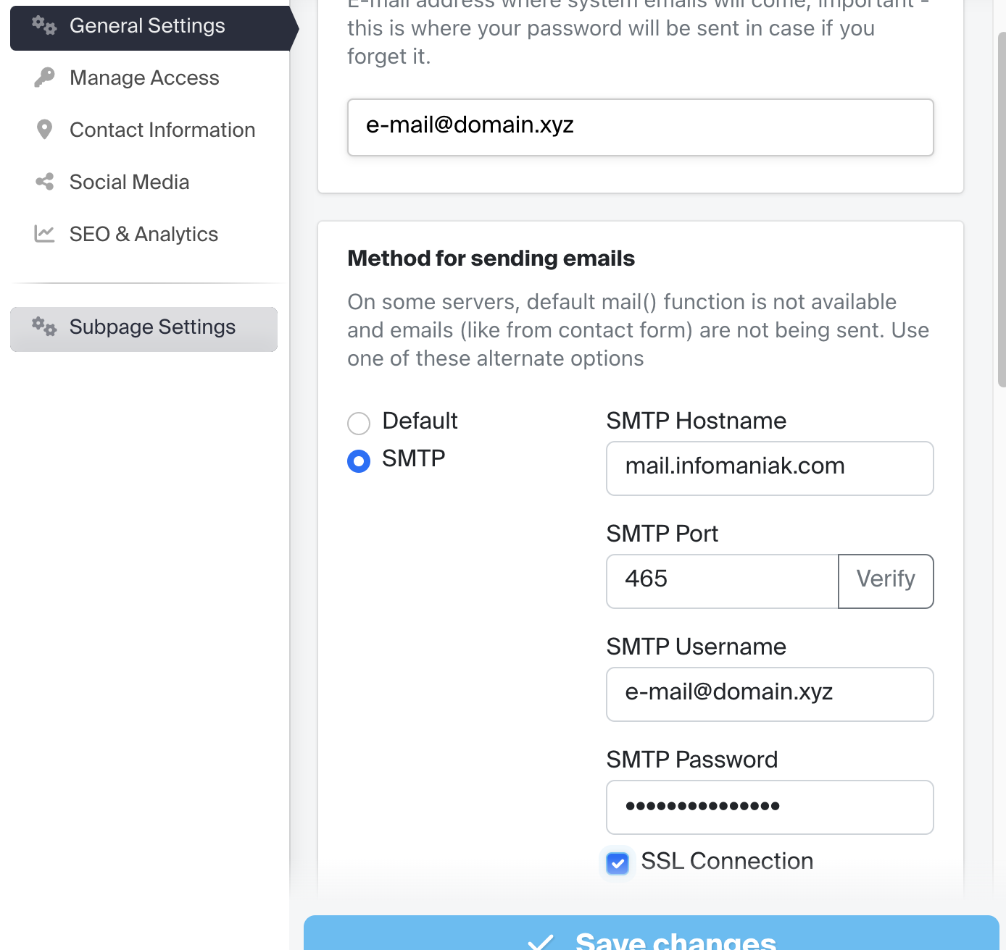Viewport: 1006px width, 950px height.
Task: Select the SMTP sending method
Action: point(359,461)
